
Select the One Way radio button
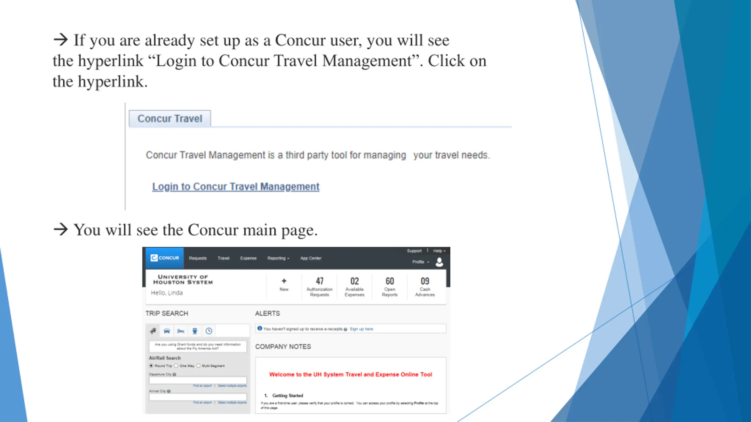click(176, 366)
